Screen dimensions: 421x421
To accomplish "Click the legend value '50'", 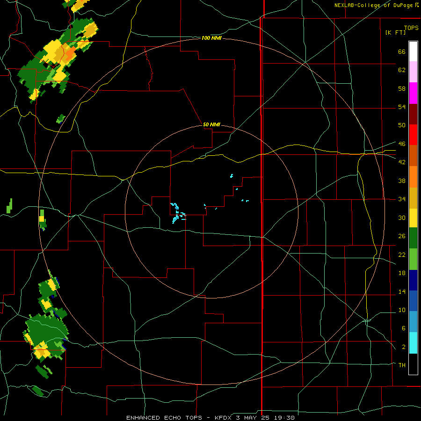I will [x=402, y=125].
